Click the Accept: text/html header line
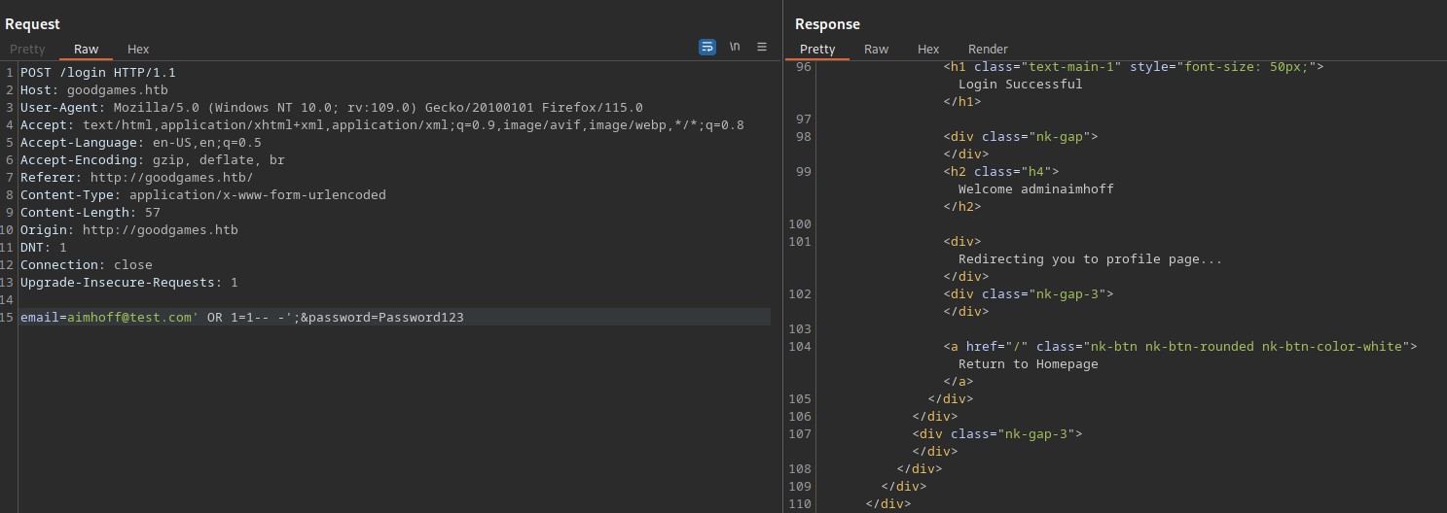 click(x=382, y=125)
